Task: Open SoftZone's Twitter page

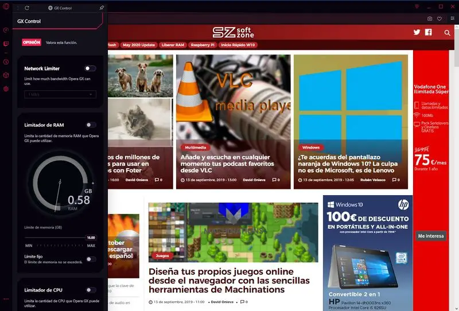Action: (x=417, y=32)
